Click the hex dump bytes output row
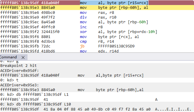This screenshot has width=194, height=112. [97, 109]
